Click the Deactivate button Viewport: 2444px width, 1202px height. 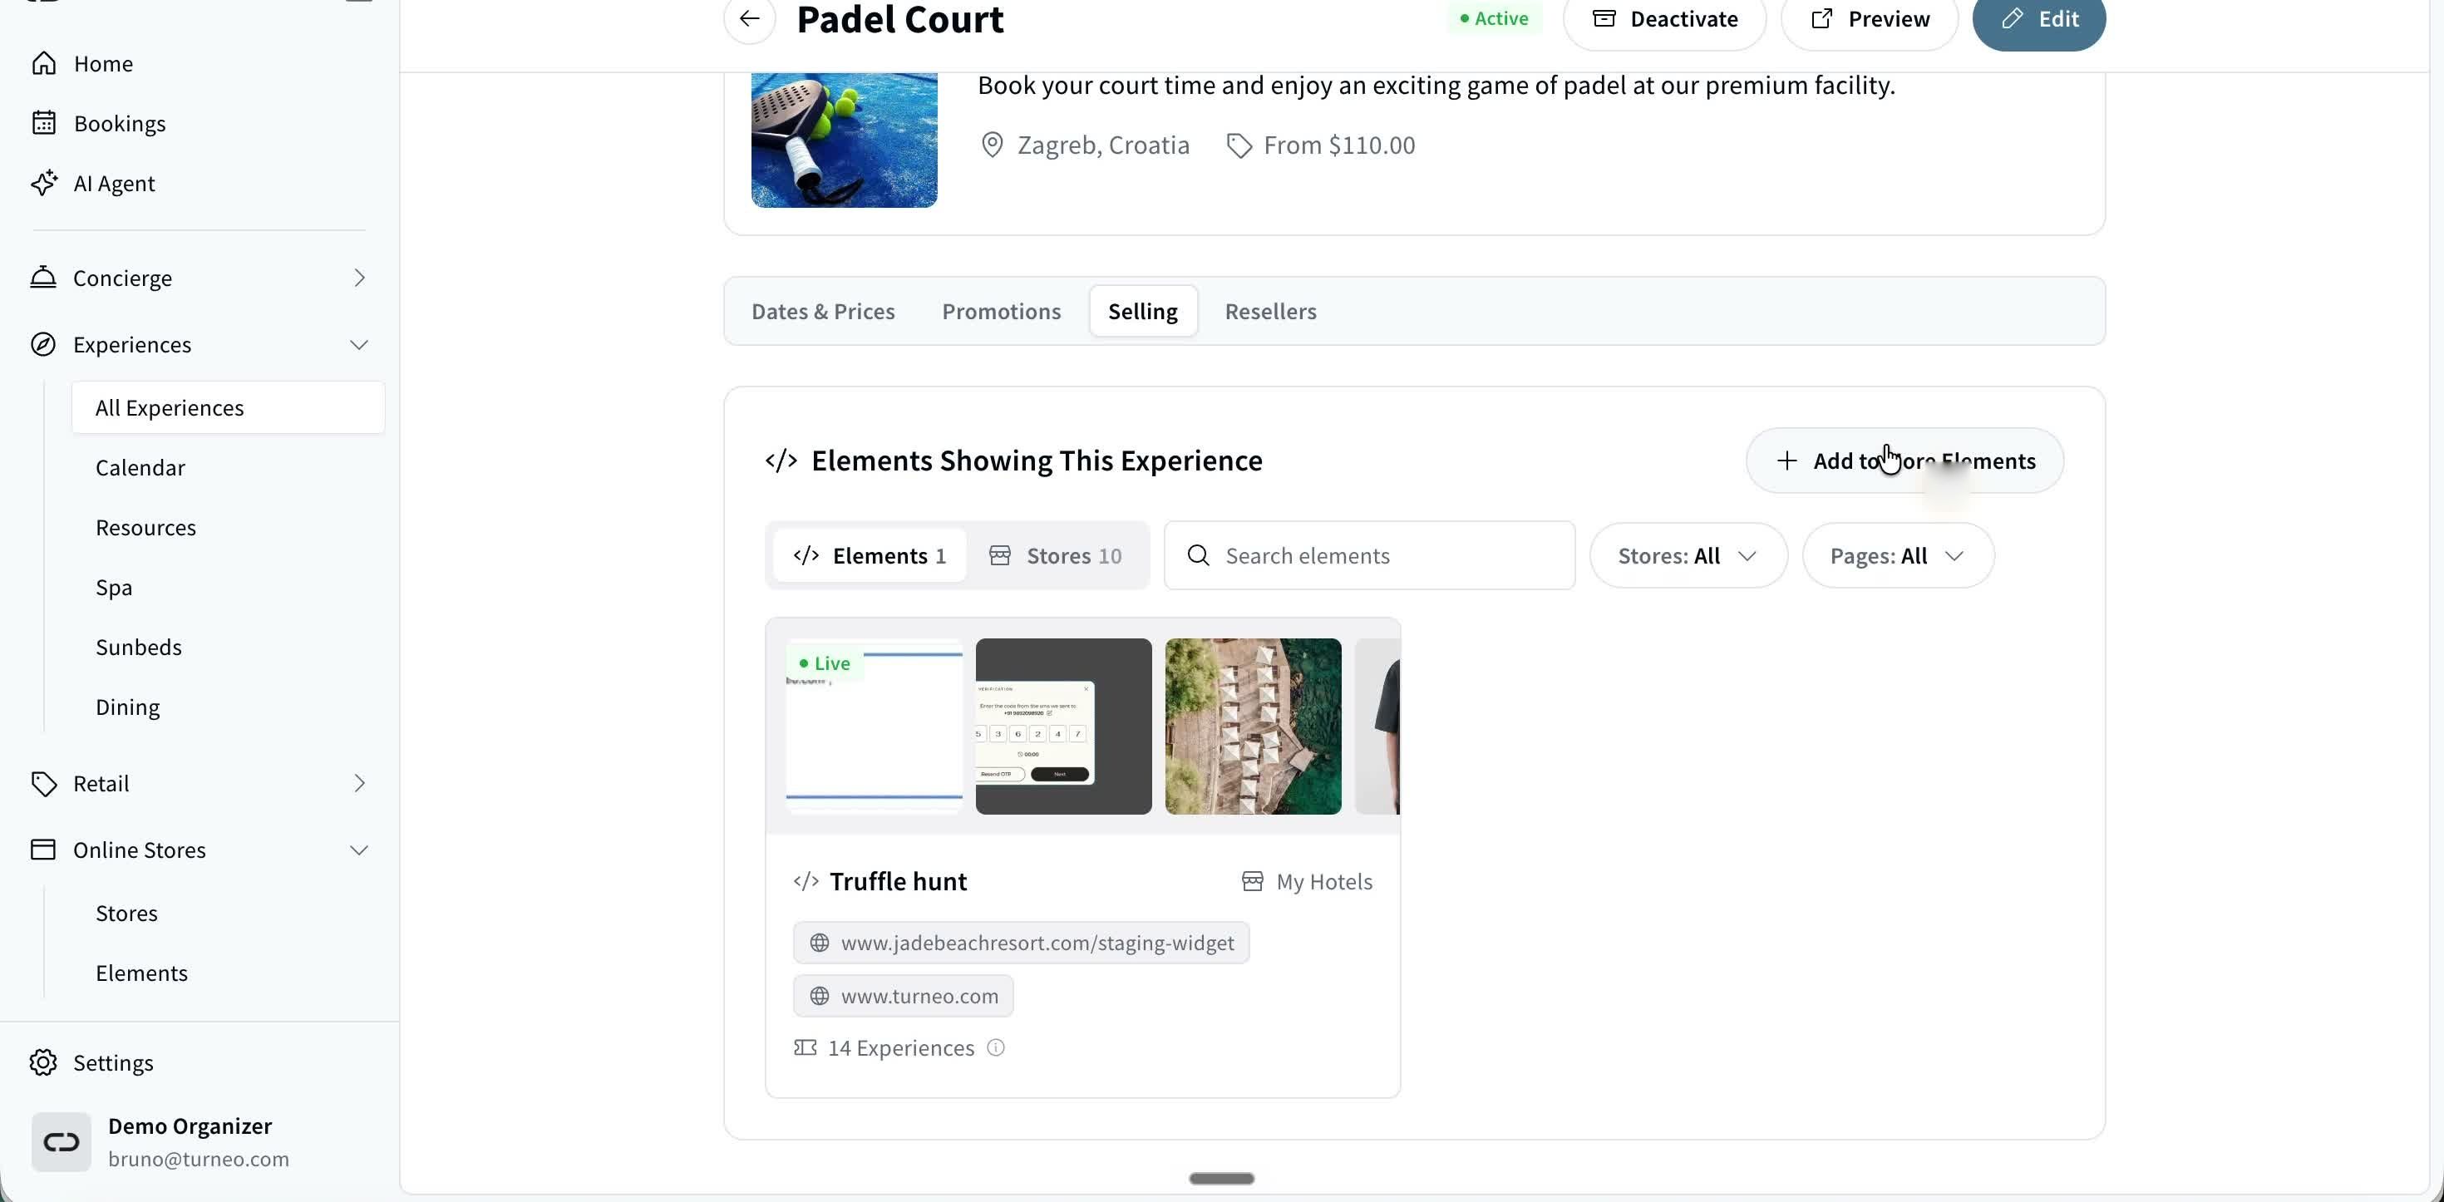1664,19
